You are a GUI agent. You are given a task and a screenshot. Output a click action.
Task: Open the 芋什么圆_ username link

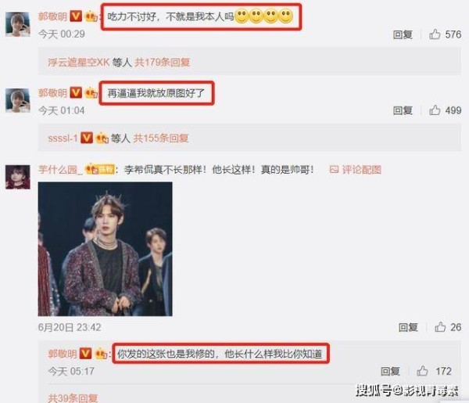(60, 170)
